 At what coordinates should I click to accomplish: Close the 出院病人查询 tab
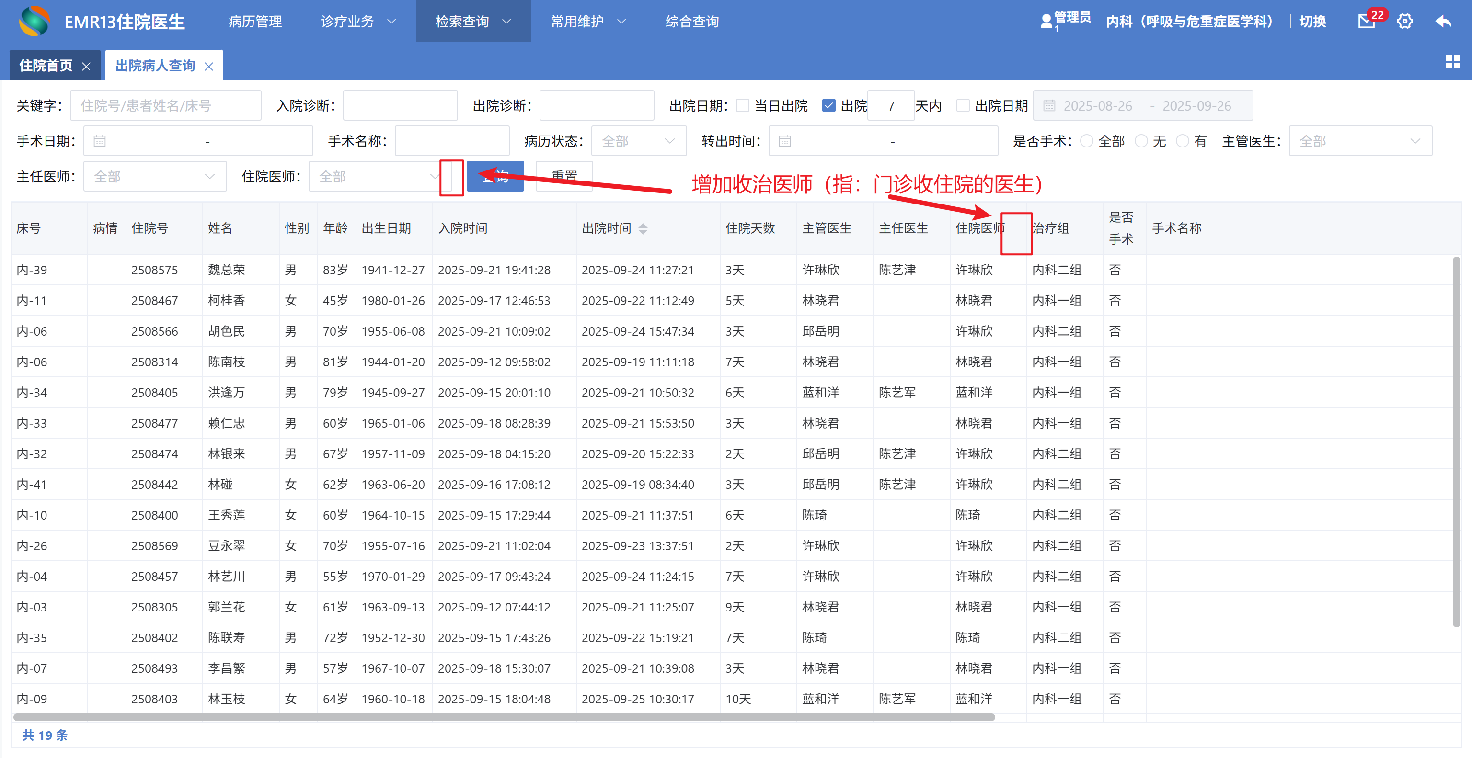point(209,66)
